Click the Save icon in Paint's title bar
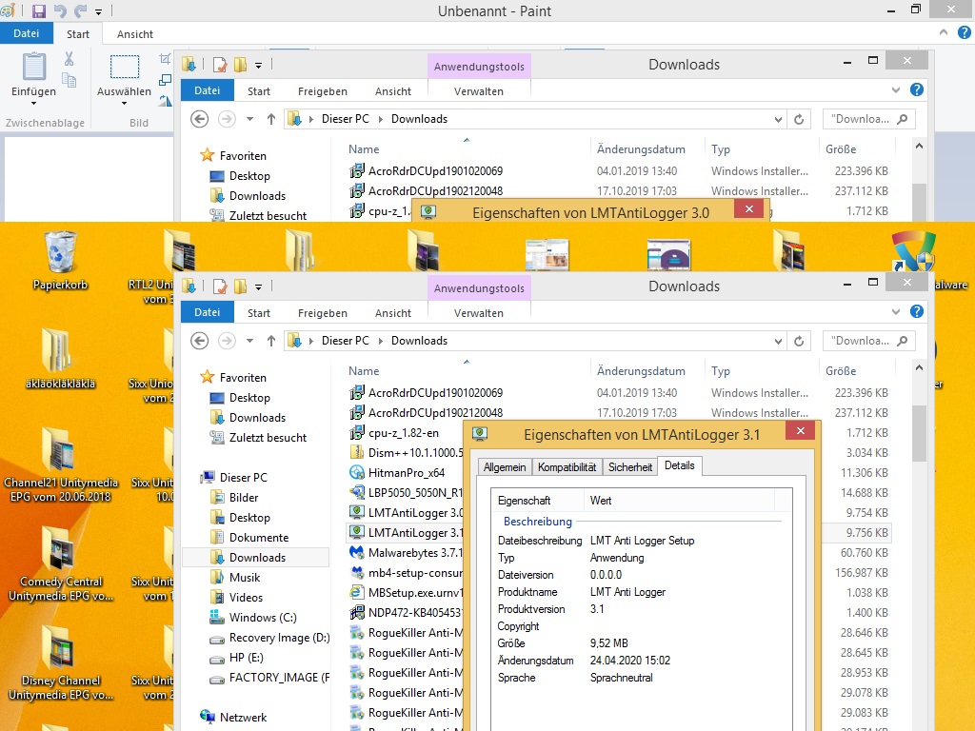 pos(38,10)
